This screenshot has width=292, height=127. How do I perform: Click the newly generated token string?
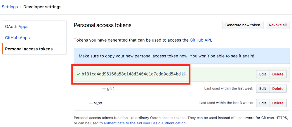point(131,74)
